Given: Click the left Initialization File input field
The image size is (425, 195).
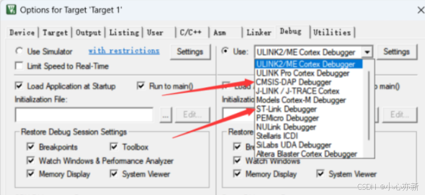Looking at the screenshot, I should click(x=84, y=115).
